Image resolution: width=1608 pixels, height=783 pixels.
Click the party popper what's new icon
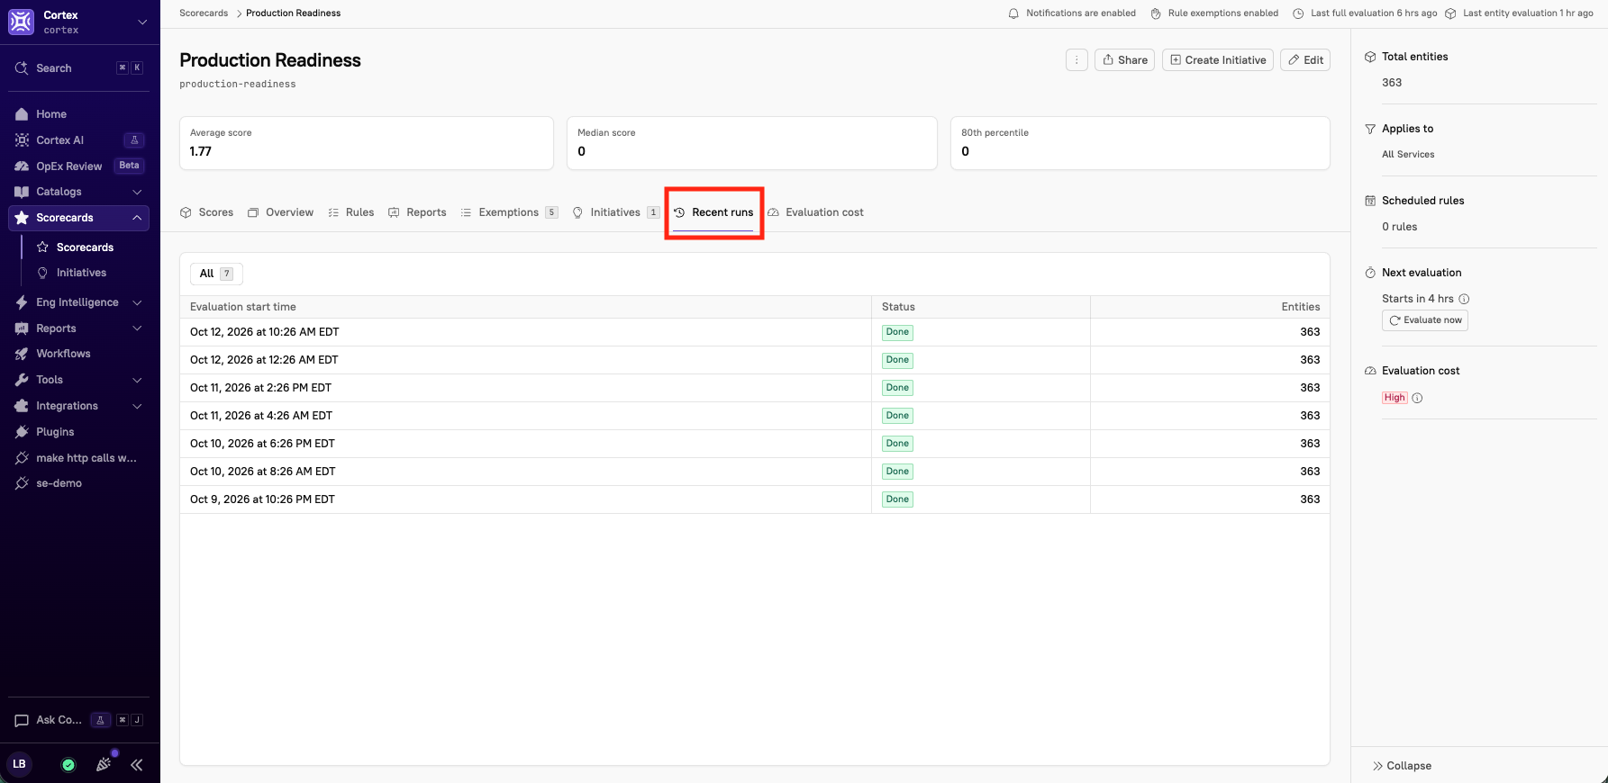point(104,764)
